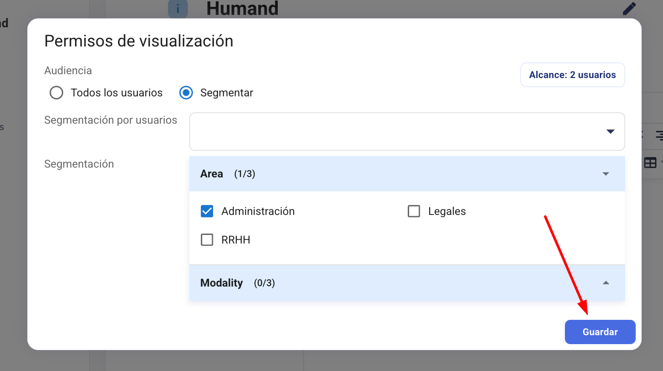Viewport: 663px width, 371px height.
Task: Click the Administración label text
Action: (258, 211)
